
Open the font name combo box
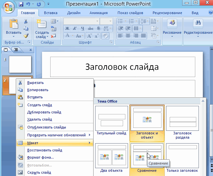pyautogui.click(x=81, y=21)
